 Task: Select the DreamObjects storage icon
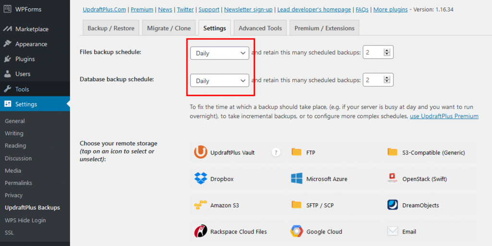(x=393, y=205)
